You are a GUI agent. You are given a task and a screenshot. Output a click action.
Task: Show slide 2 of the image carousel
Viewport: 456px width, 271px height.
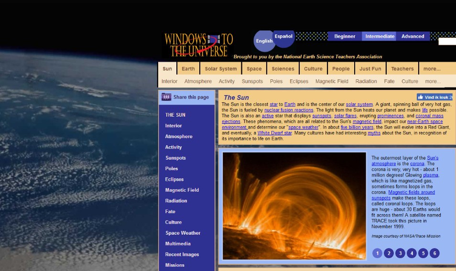tap(389, 253)
